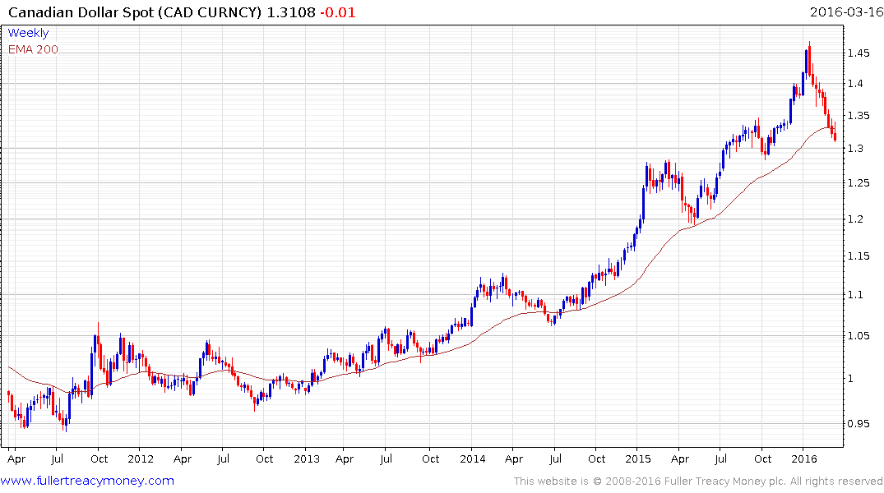This screenshot has width=884, height=493.
Task: Select the 1.3108 price value
Action: point(291,12)
